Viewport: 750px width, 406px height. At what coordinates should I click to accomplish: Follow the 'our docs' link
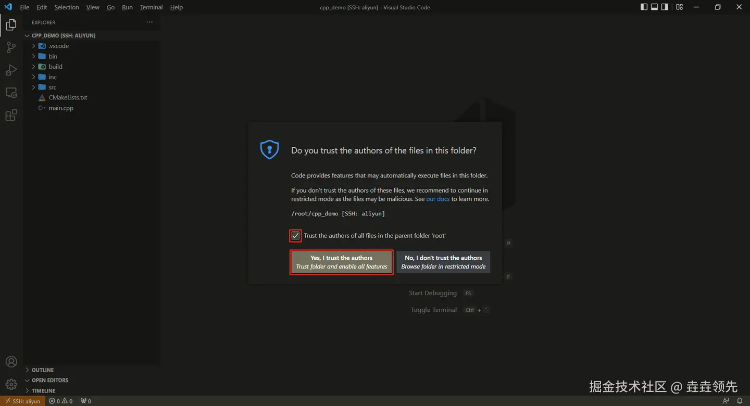[x=438, y=199]
